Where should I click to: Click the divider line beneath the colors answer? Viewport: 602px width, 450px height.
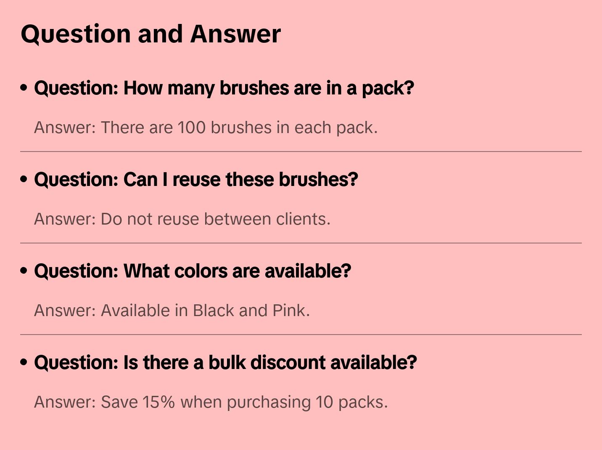pos(301,335)
